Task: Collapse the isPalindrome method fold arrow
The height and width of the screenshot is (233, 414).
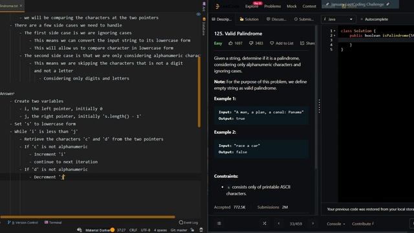Action: pos(334,36)
